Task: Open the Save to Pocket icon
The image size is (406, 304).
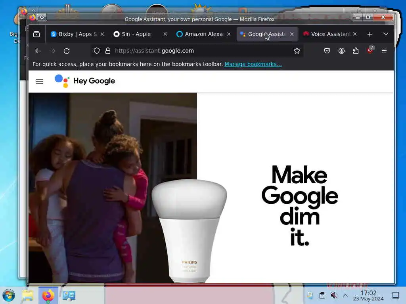Action: click(x=327, y=51)
